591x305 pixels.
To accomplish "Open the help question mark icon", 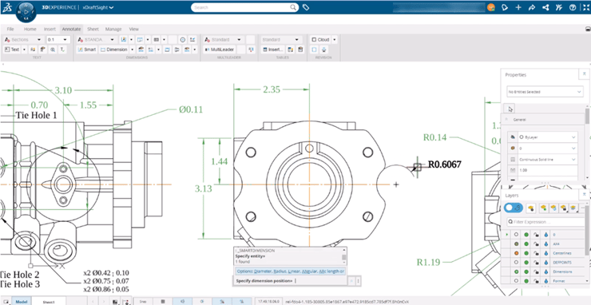I will pos(572,7).
